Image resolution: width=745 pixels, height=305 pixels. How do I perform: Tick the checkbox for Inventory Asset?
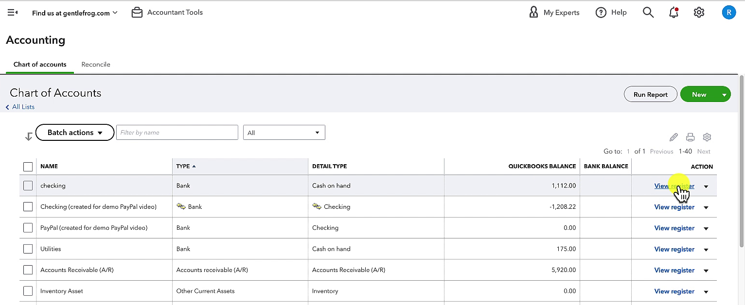28,291
